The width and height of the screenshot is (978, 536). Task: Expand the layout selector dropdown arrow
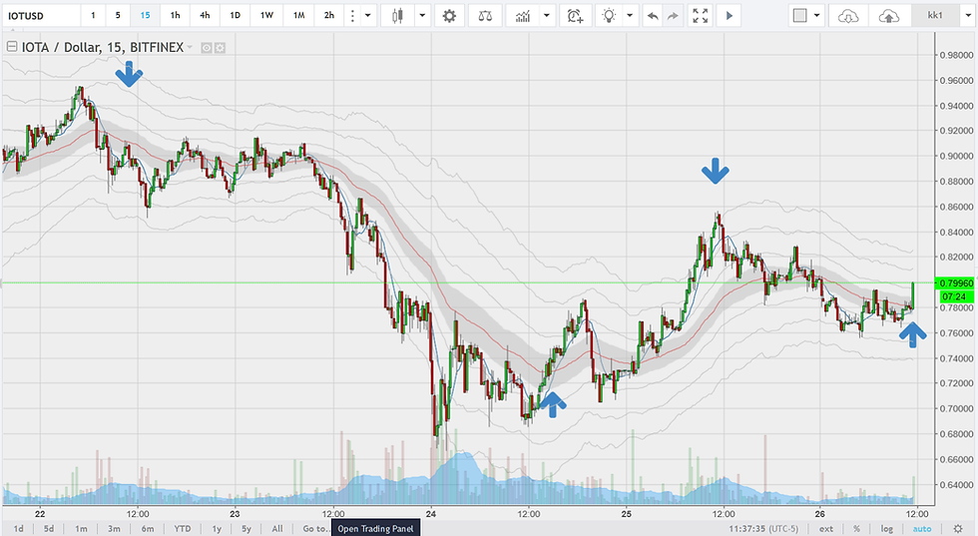(x=816, y=16)
